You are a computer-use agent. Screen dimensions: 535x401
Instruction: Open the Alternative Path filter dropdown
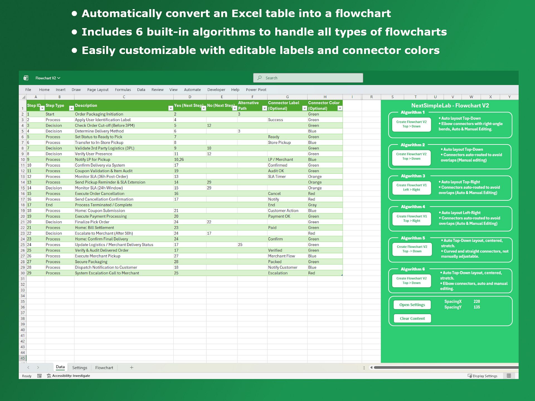click(264, 108)
